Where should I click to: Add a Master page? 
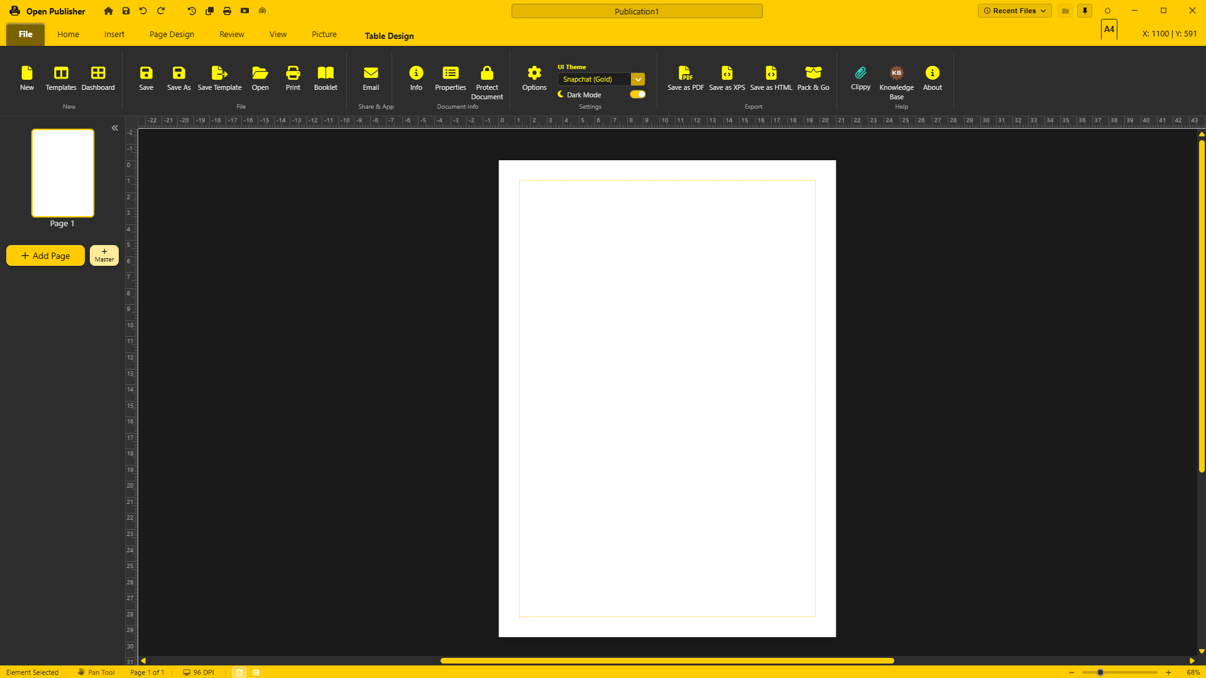104,256
